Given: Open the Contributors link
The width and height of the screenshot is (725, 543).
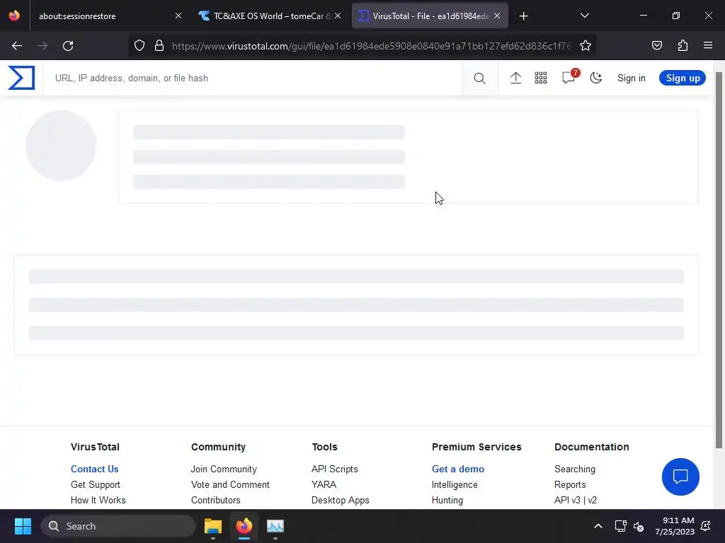Looking at the screenshot, I should click(215, 500).
